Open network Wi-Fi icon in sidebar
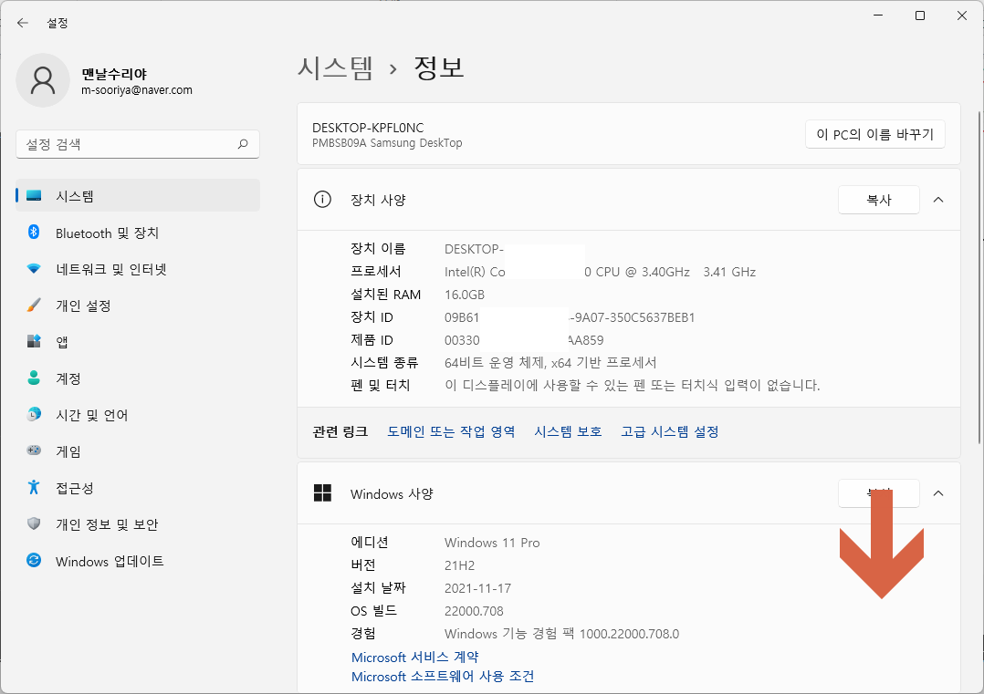Image resolution: width=984 pixels, height=694 pixels. point(34,269)
